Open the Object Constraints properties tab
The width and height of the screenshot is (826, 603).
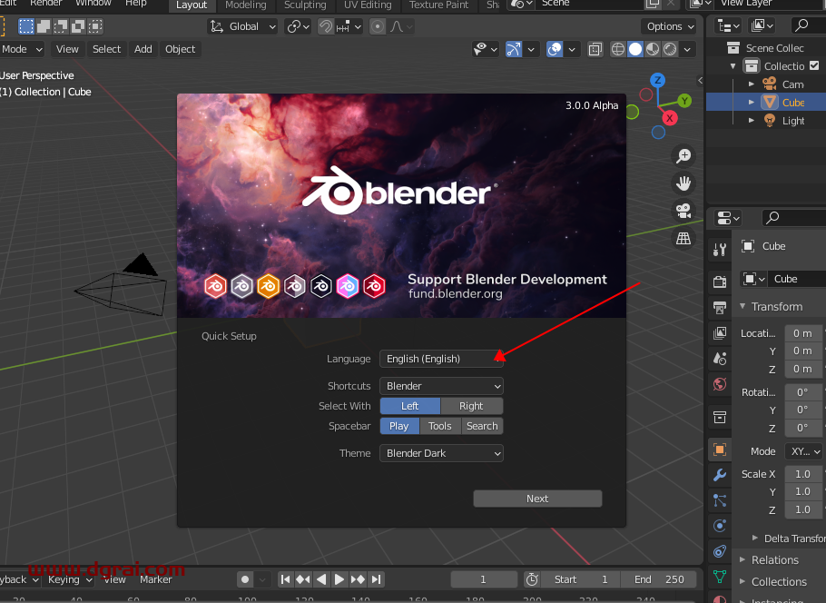click(720, 551)
